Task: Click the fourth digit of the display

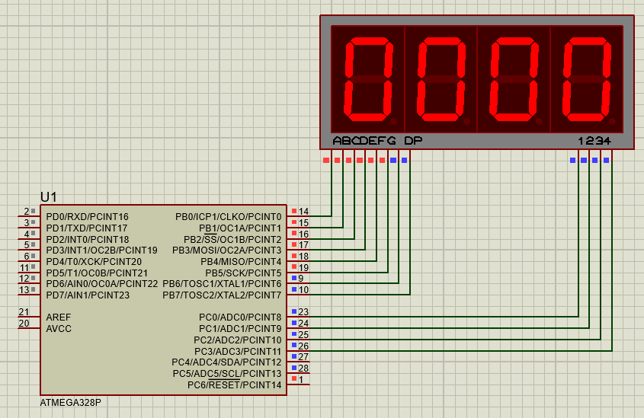Action: (x=587, y=79)
